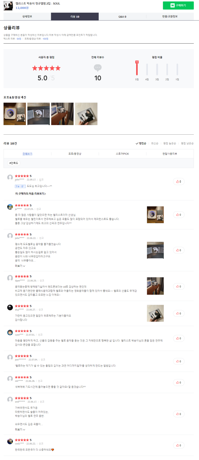Expand 더보기 on smil*****'s review
This screenshot has height=460, width=199.
[x=20, y=430]
